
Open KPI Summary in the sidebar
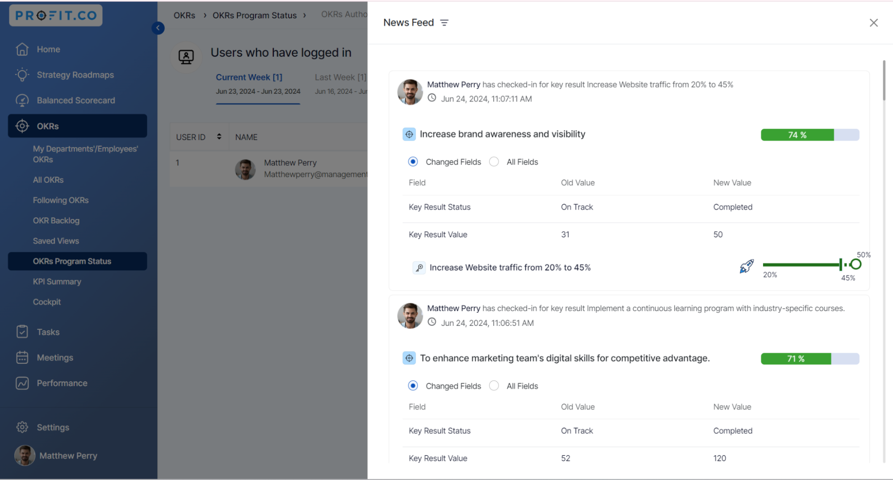(57, 282)
